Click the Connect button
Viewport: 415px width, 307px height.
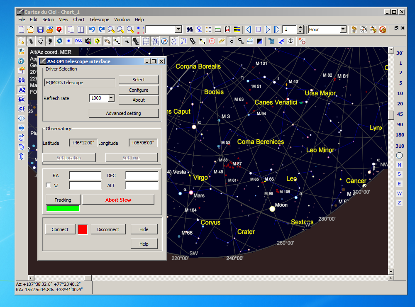[x=60, y=229]
